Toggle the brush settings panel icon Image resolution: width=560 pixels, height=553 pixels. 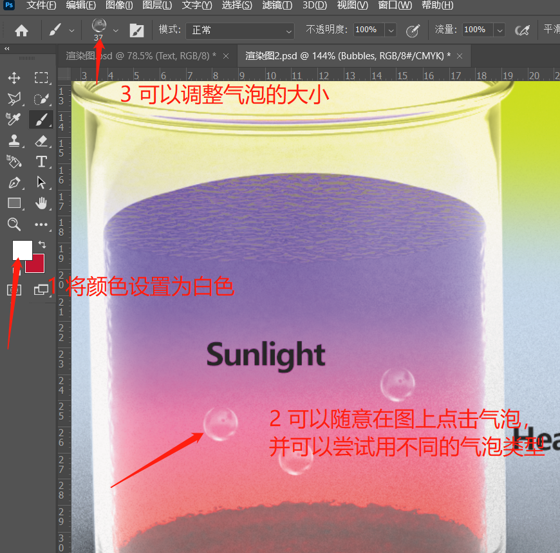(x=136, y=30)
